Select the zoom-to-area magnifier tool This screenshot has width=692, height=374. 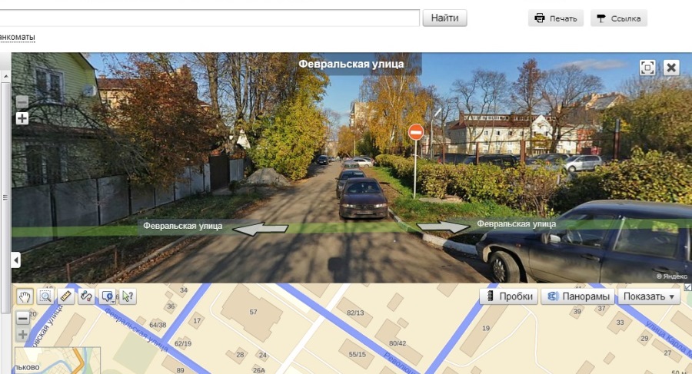tap(45, 296)
